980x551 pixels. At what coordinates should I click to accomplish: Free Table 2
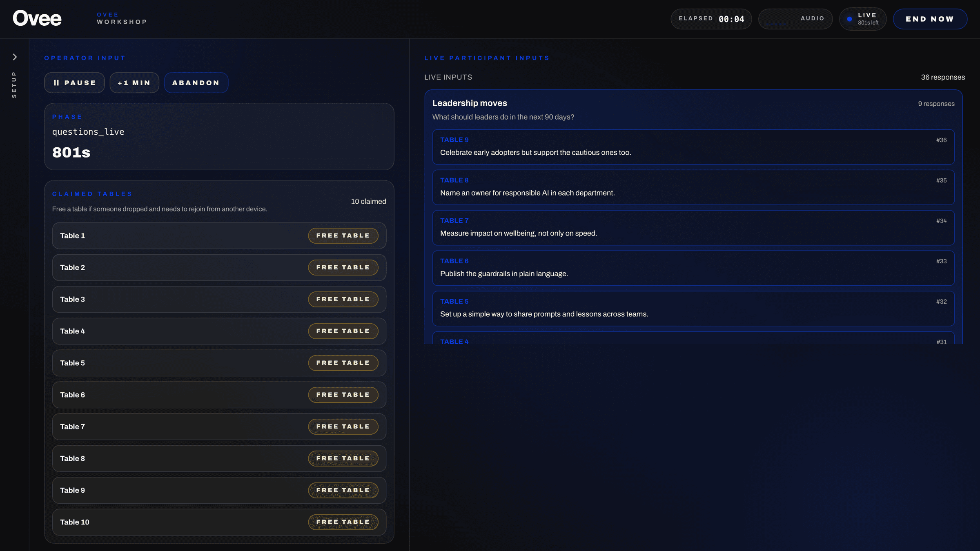343,268
